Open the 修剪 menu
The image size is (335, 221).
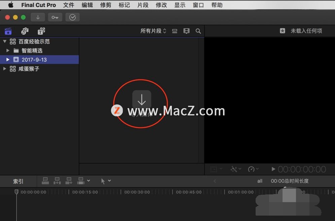coord(106,5)
